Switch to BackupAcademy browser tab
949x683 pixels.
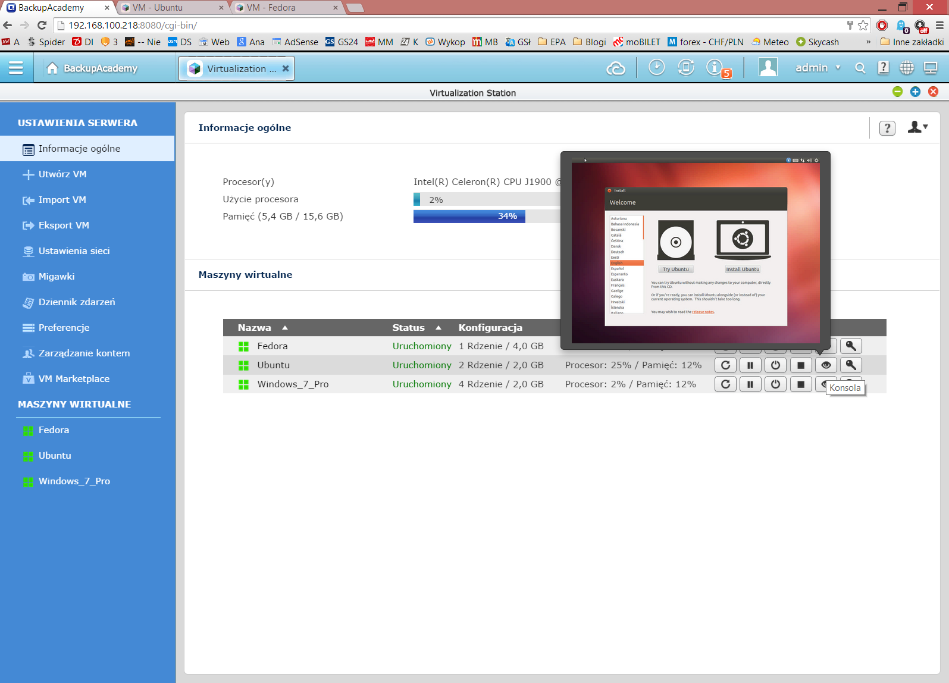click(58, 8)
